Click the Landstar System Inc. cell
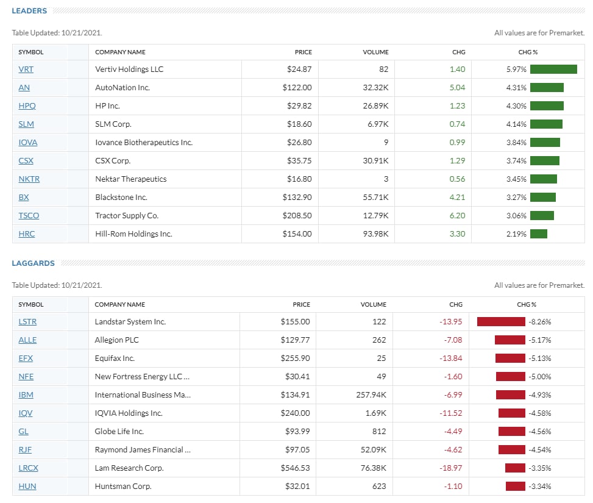This screenshot has height=503, width=593. 130,322
